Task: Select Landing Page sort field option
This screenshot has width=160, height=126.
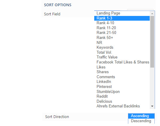Action: (122, 13)
